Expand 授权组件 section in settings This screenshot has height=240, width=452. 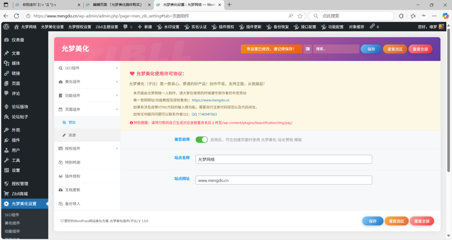click(x=87, y=148)
